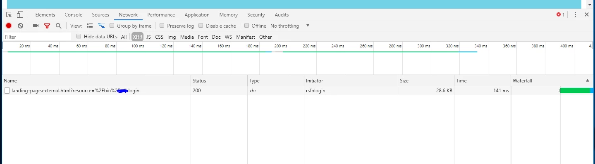Sort by the Type column header
The width and height of the screenshot is (595, 164).
click(276, 81)
